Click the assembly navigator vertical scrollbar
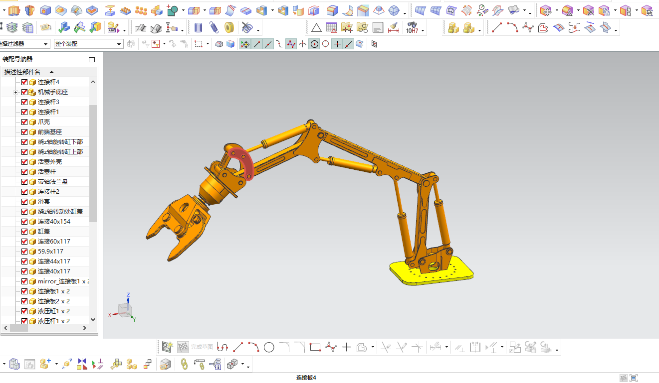 tap(93, 163)
